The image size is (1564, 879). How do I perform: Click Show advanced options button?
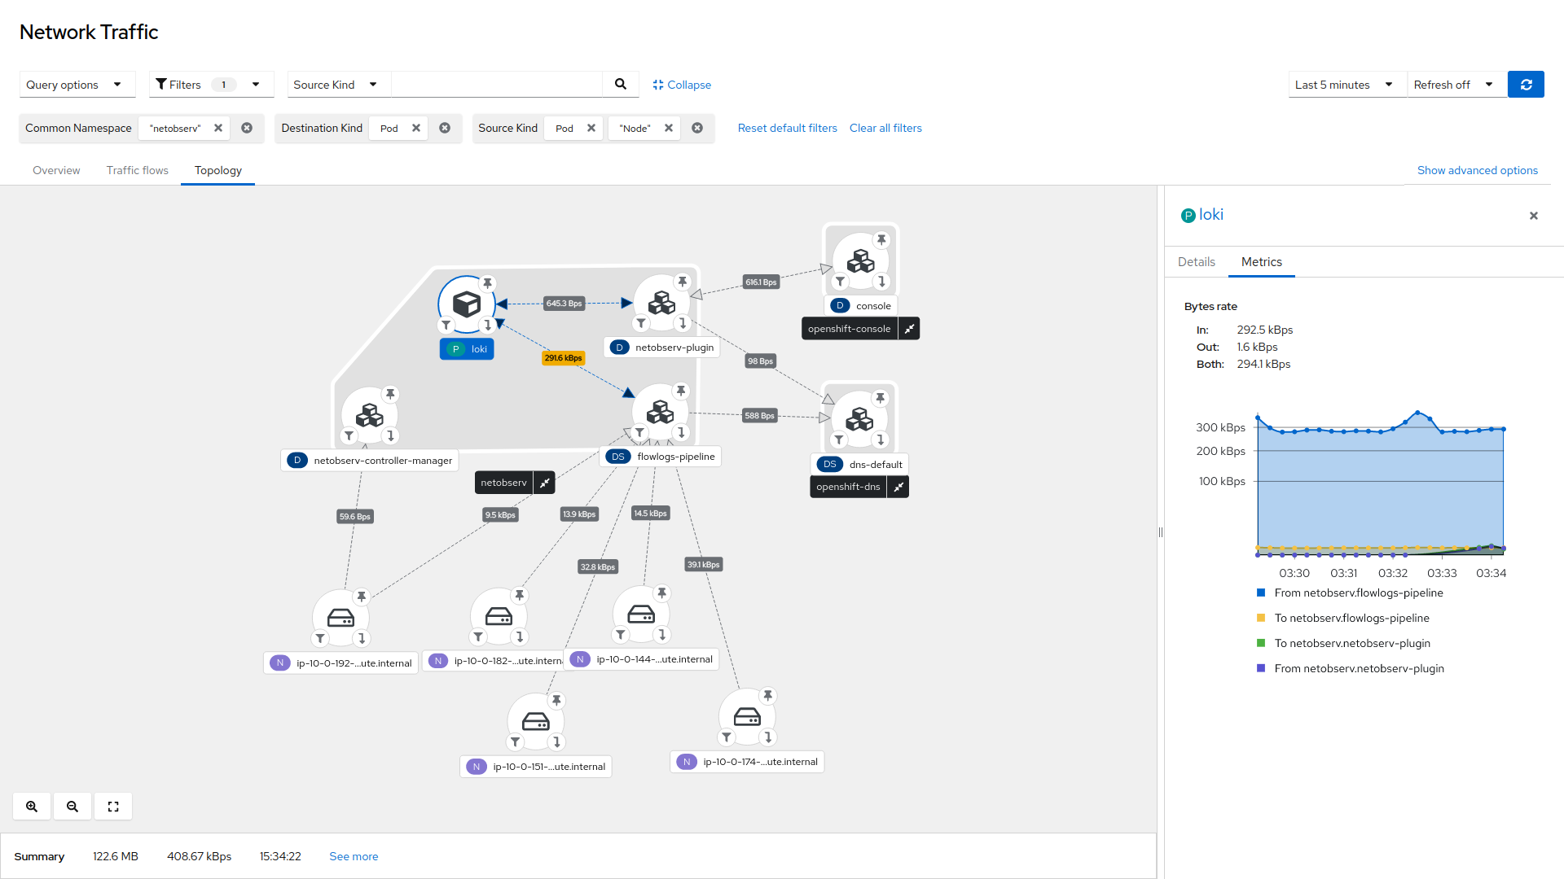(x=1477, y=169)
